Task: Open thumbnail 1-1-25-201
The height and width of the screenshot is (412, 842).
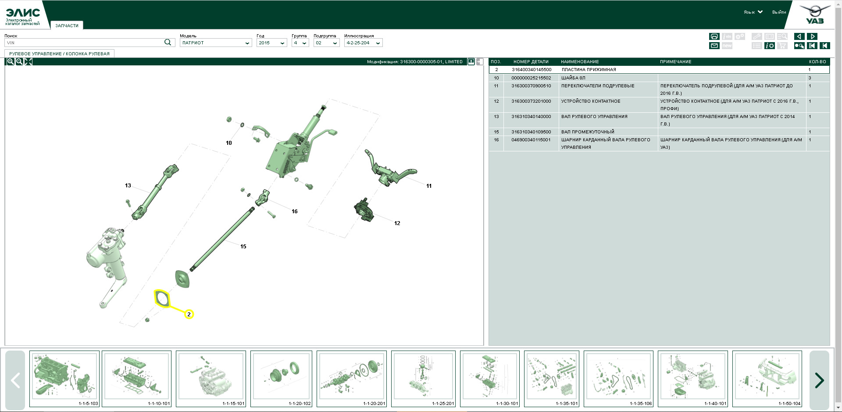Action: (423, 379)
